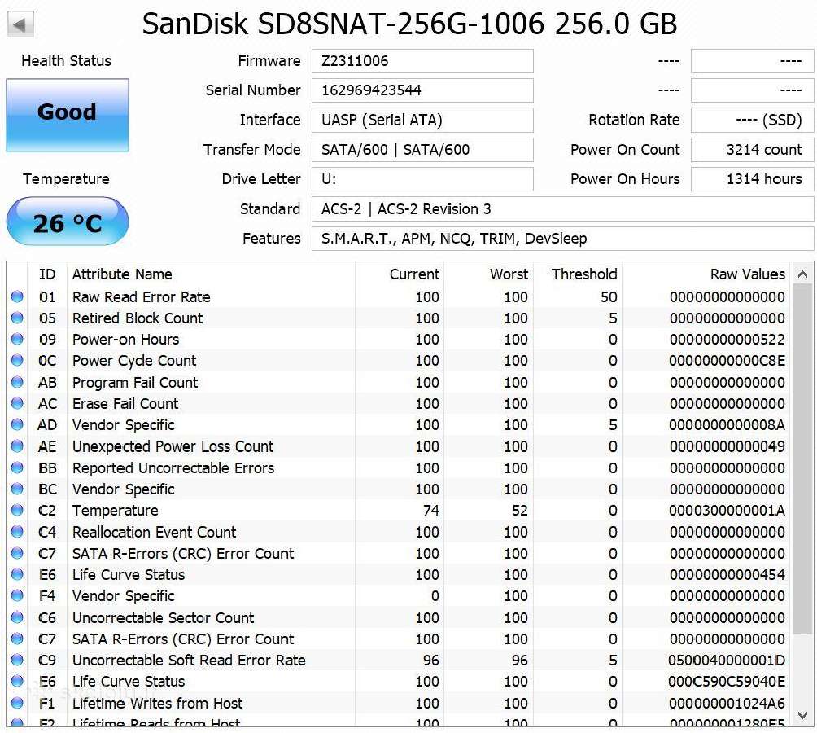Click status icon of F4 Vendor Specific row

point(17,596)
